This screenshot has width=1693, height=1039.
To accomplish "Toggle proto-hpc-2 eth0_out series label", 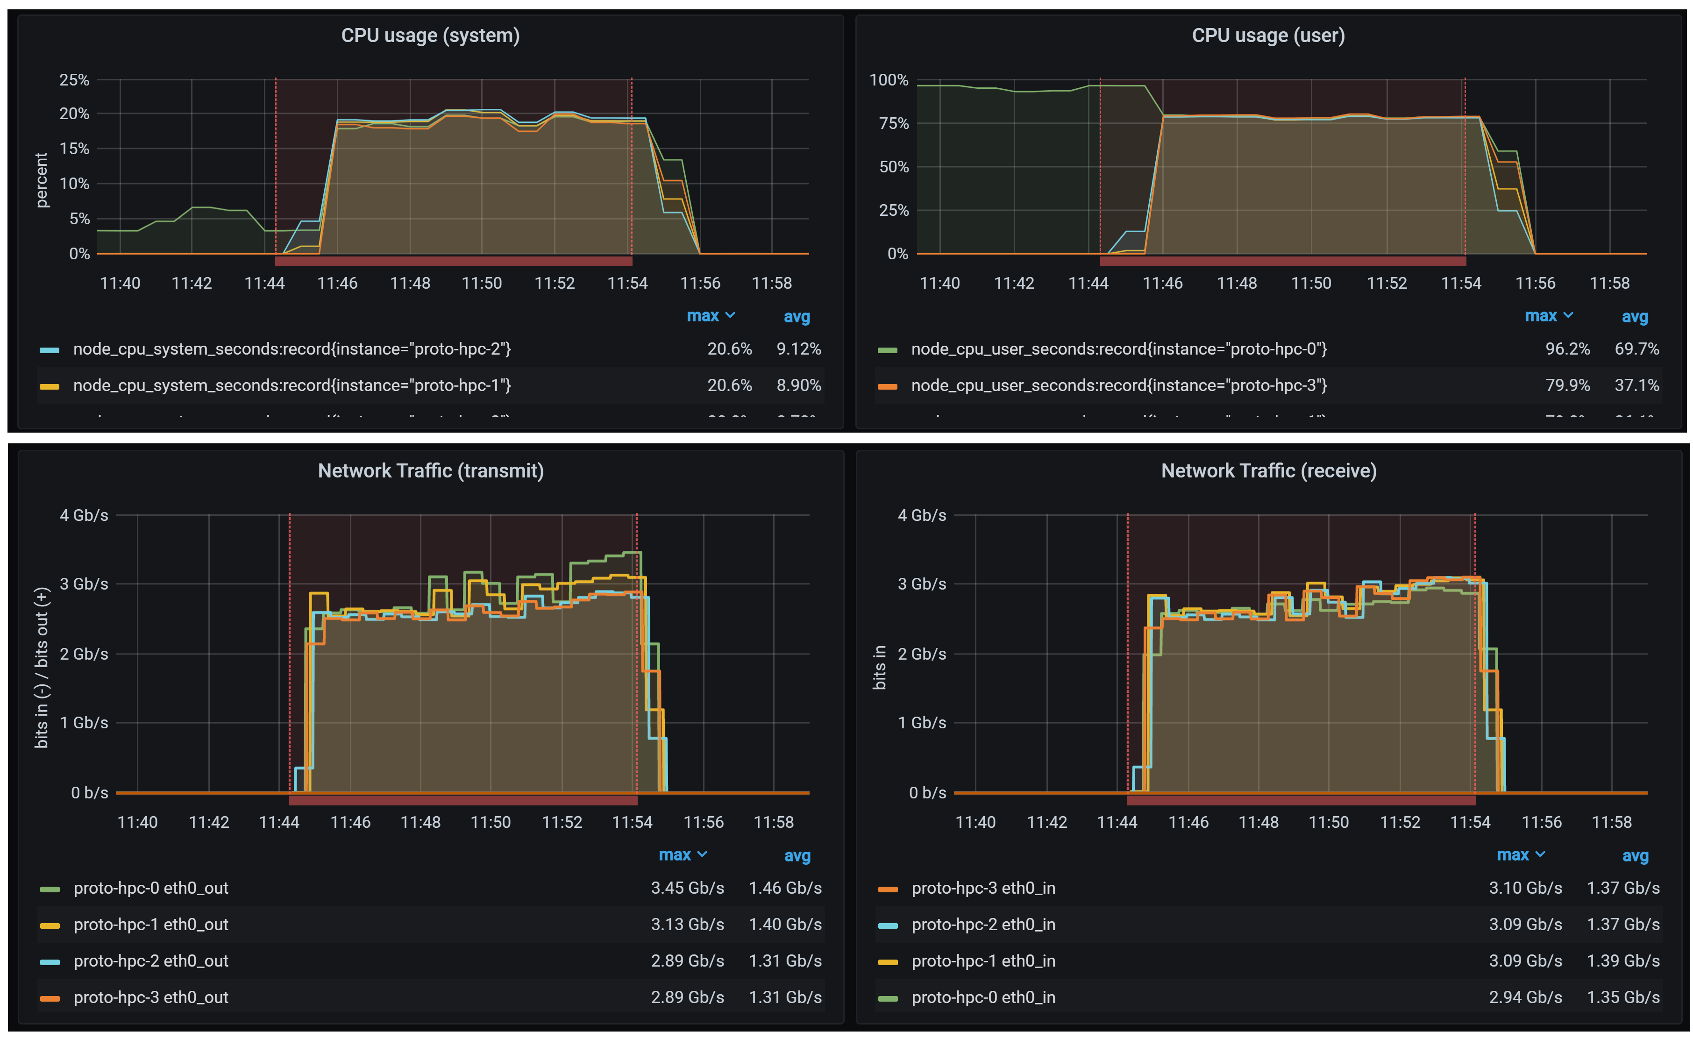I will tap(151, 961).
